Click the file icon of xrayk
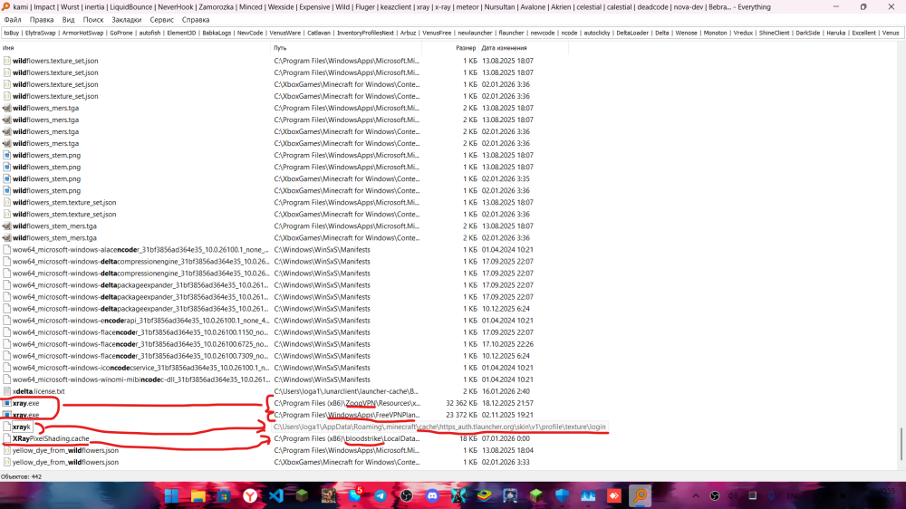 (7, 427)
